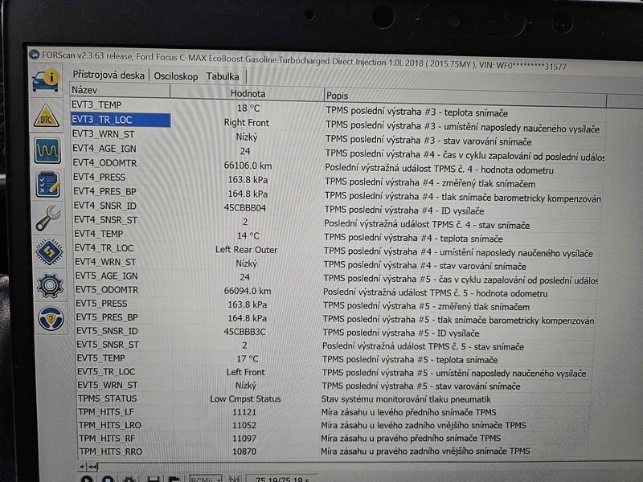Screen dimensions: 643x482
Task: Switch to the Osciloskop tab
Action: coord(176,76)
